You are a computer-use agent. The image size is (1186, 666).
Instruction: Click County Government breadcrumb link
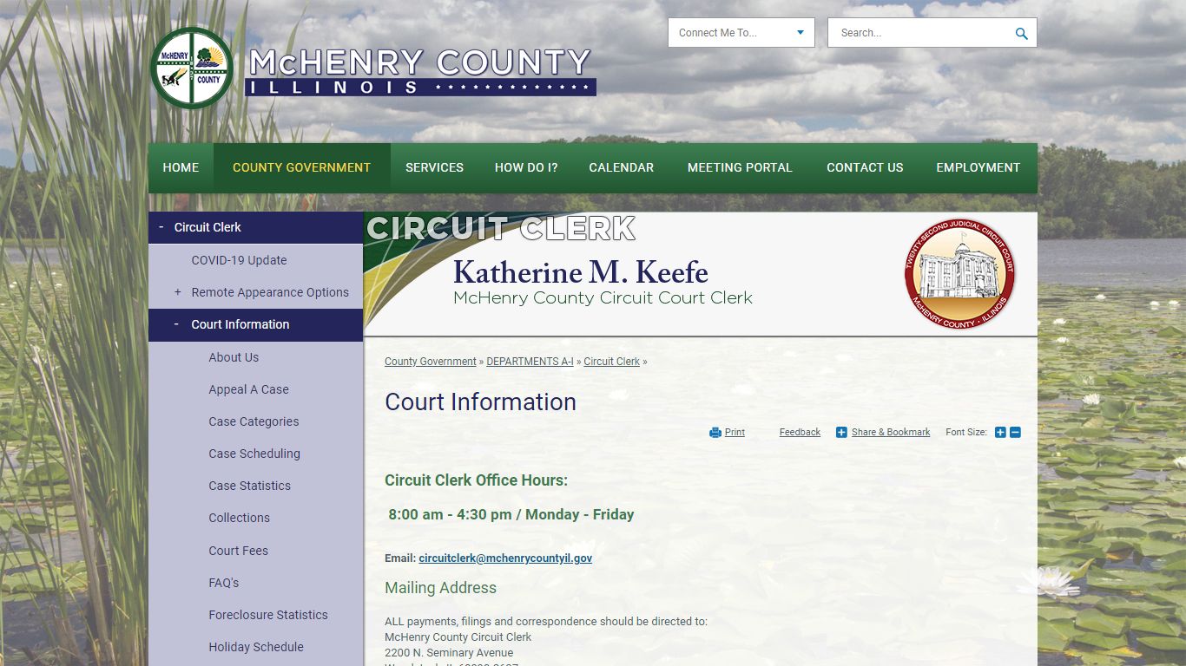pos(431,362)
